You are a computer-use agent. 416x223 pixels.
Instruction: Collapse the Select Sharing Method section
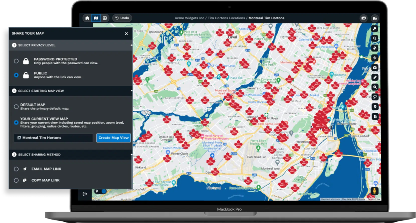coord(131,155)
